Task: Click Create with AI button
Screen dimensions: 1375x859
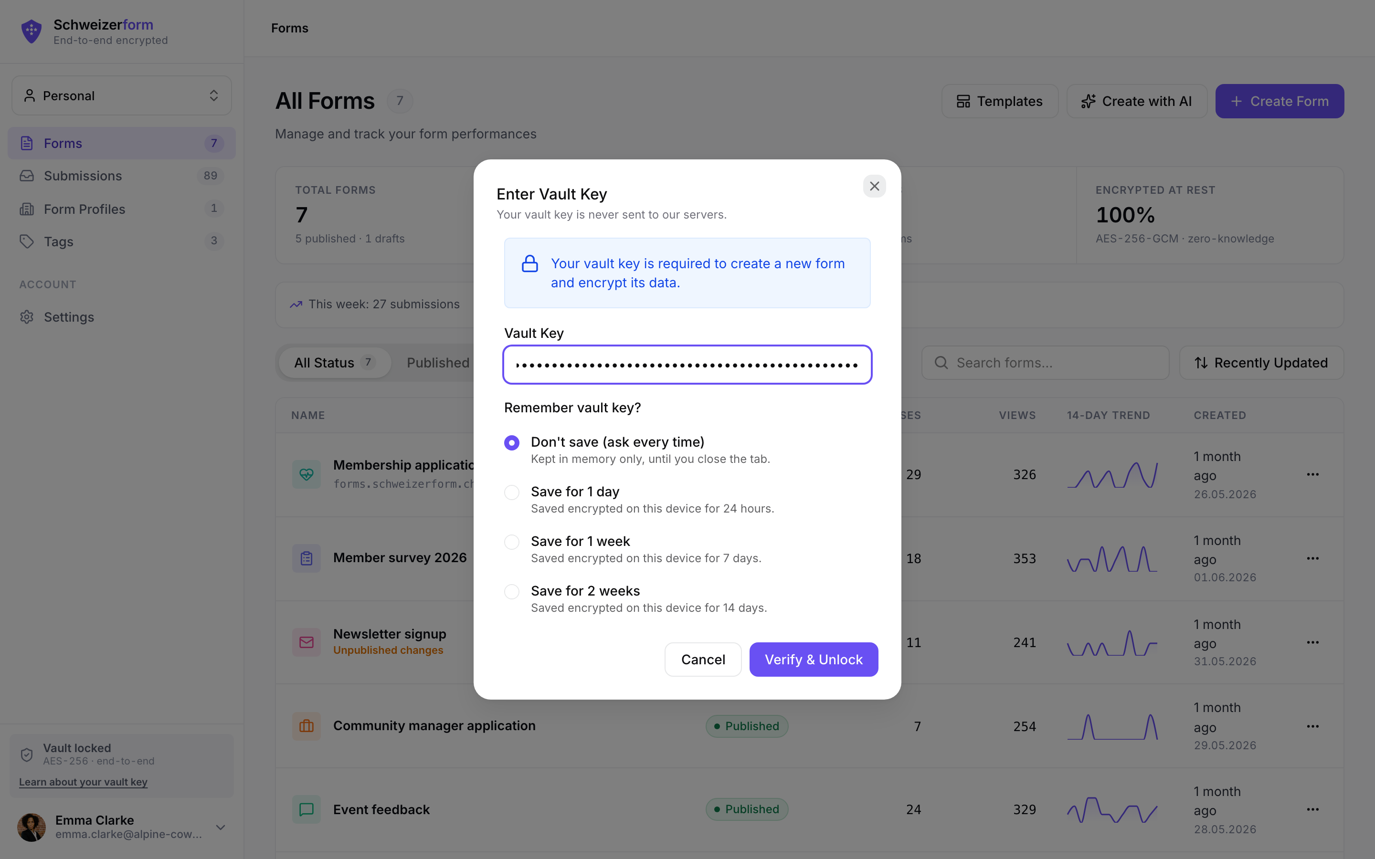Action: [x=1136, y=101]
